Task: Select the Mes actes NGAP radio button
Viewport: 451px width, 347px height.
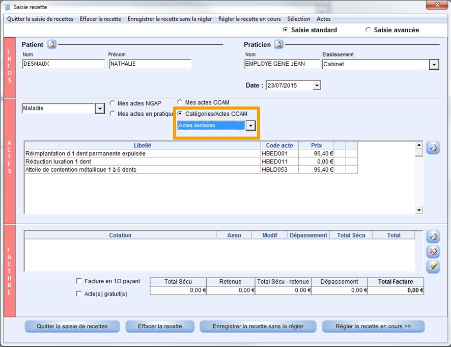Action: pyautogui.click(x=112, y=103)
